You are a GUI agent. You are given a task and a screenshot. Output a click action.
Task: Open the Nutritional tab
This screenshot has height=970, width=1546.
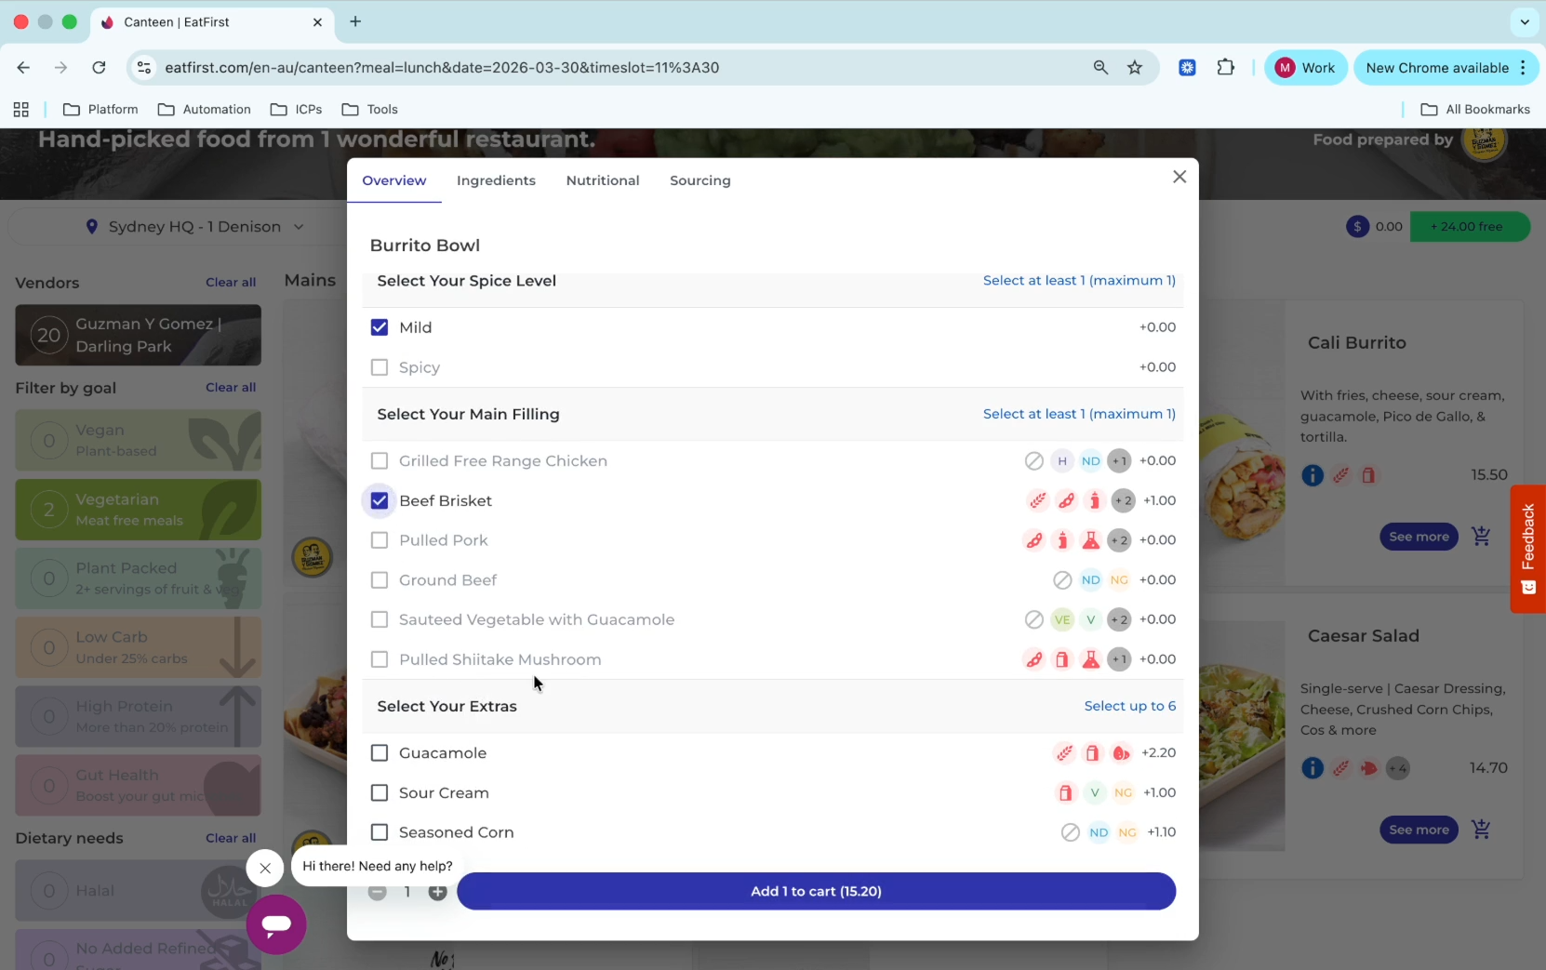(603, 180)
